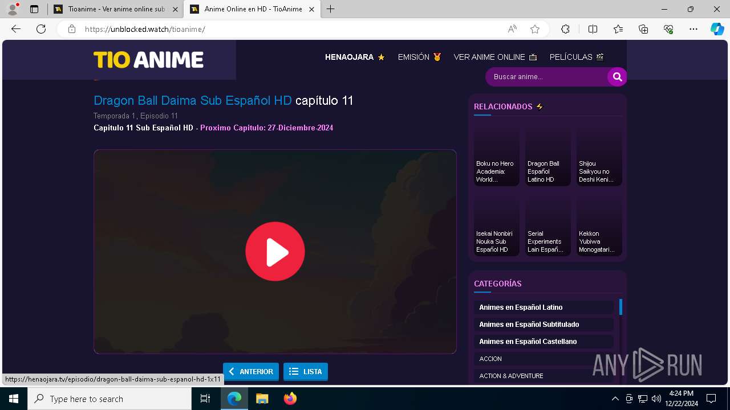The image size is (730, 410).
Task: Open VER ANIME ONLINE menu item
Action: point(495,57)
